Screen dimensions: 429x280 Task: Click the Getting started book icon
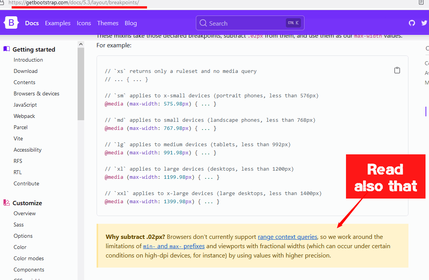[7, 49]
